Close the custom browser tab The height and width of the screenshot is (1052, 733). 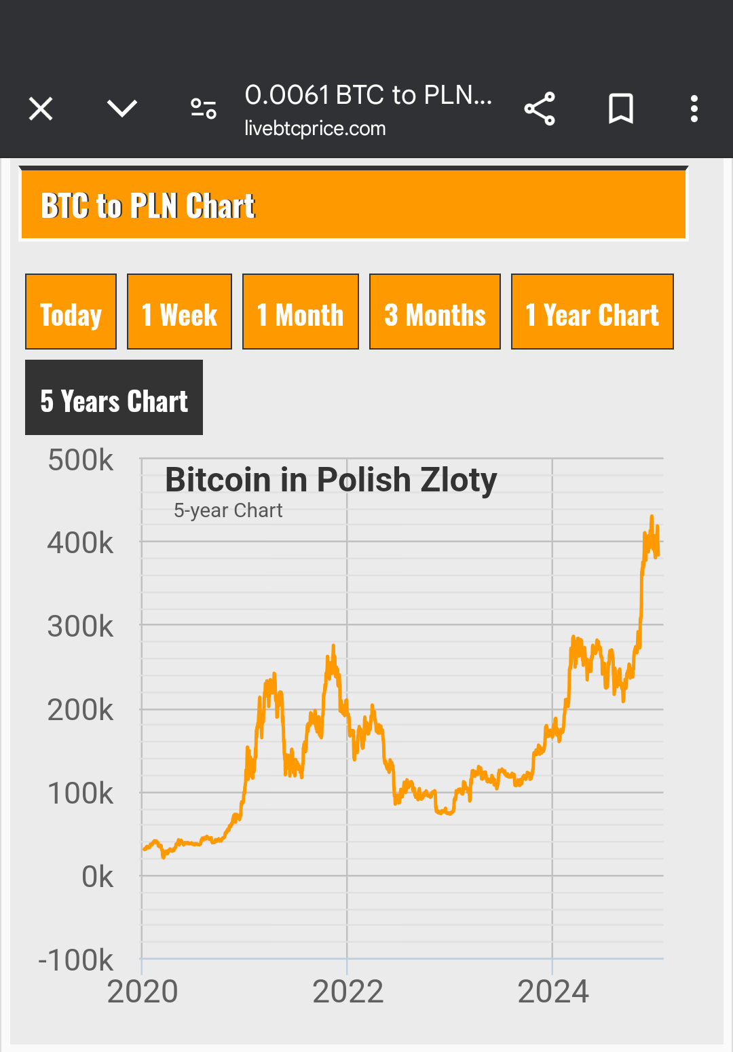[41, 109]
